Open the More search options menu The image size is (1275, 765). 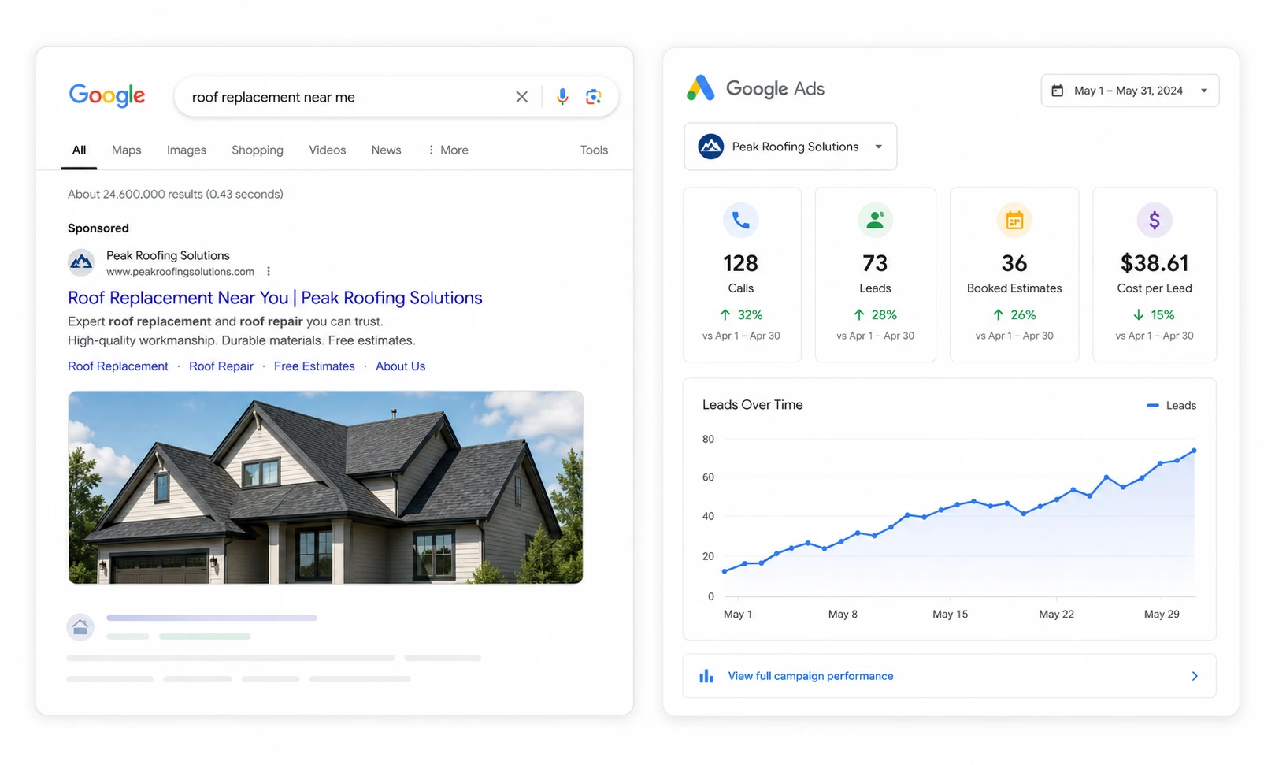coord(448,150)
